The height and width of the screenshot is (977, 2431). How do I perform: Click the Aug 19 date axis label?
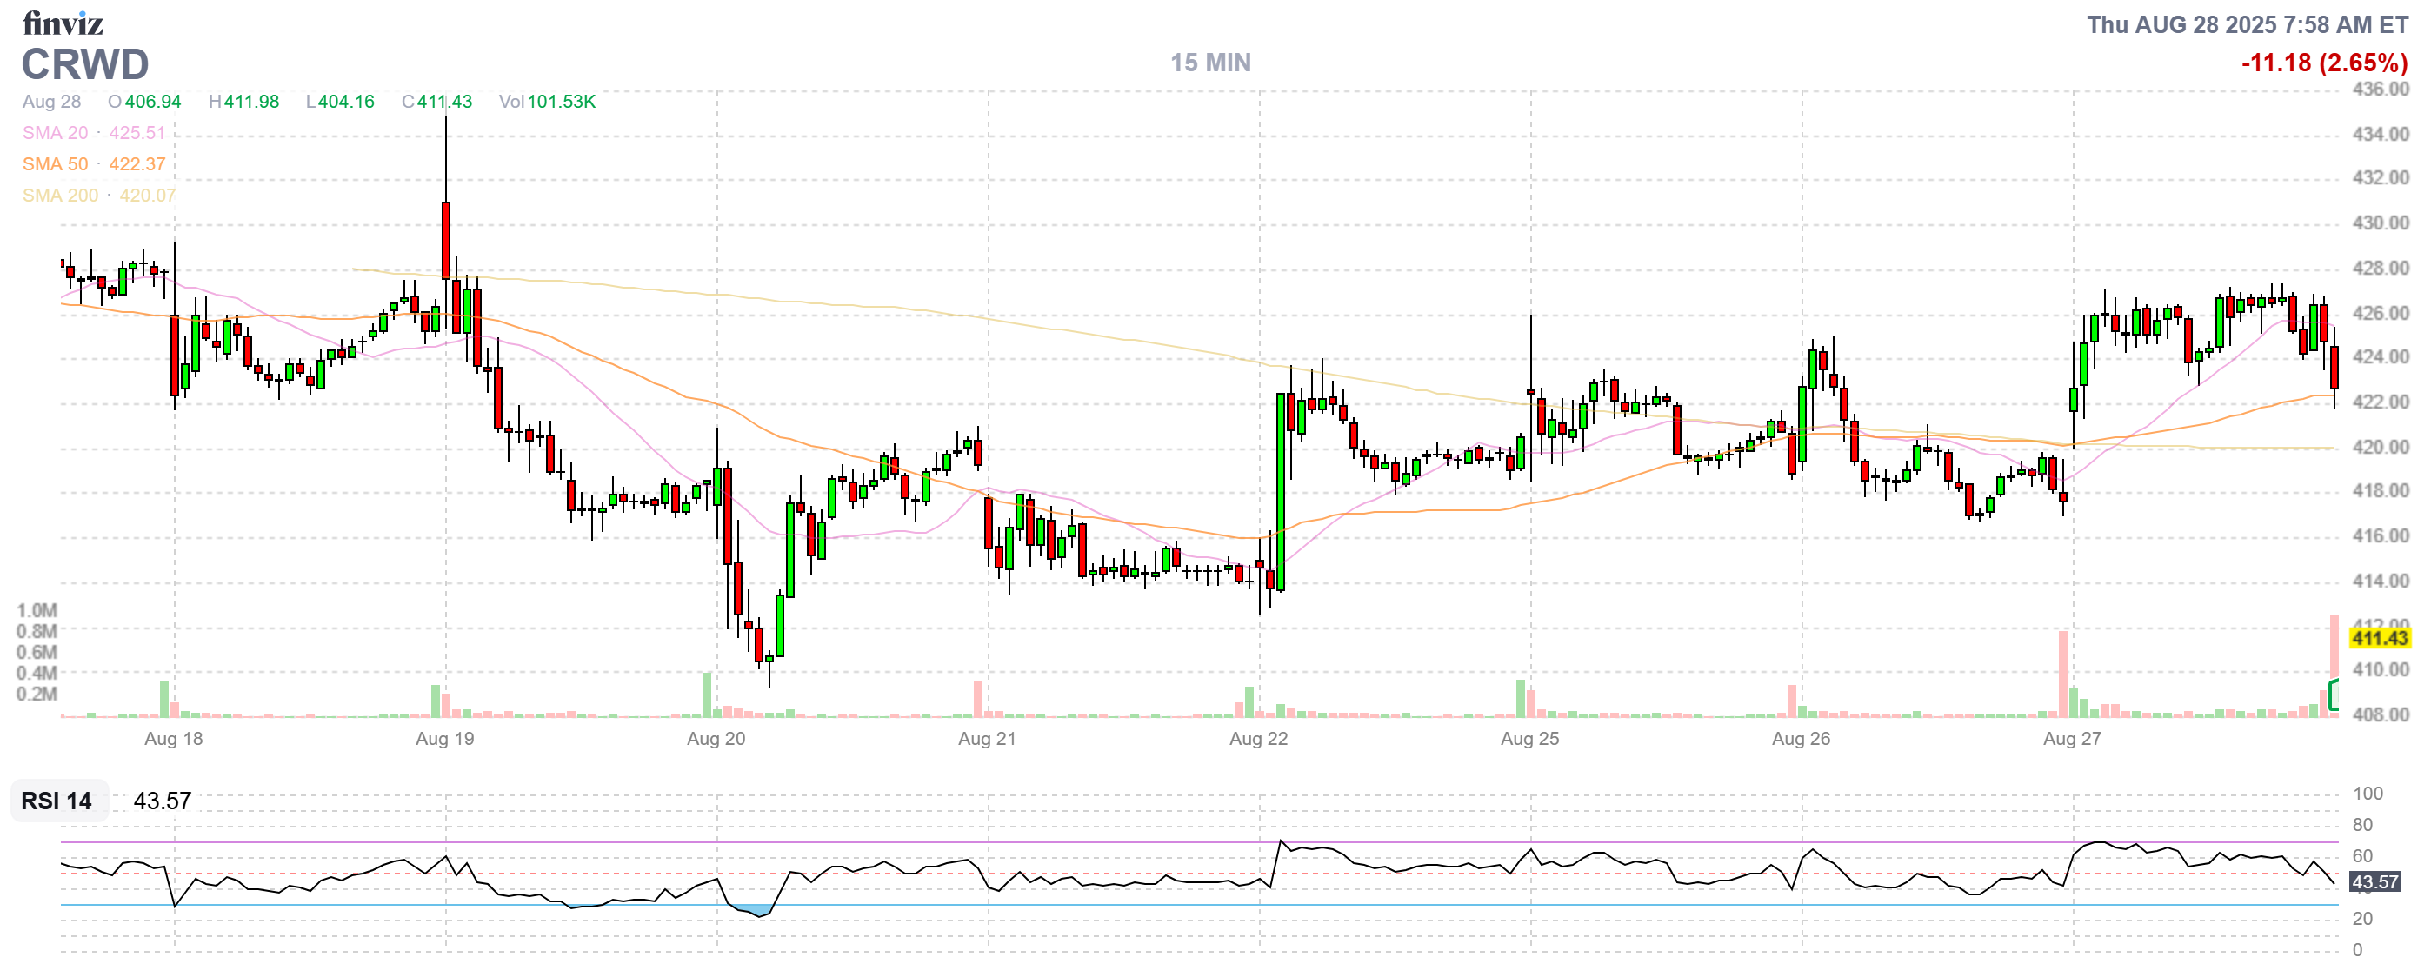pyautogui.click(x=444, y=739)
